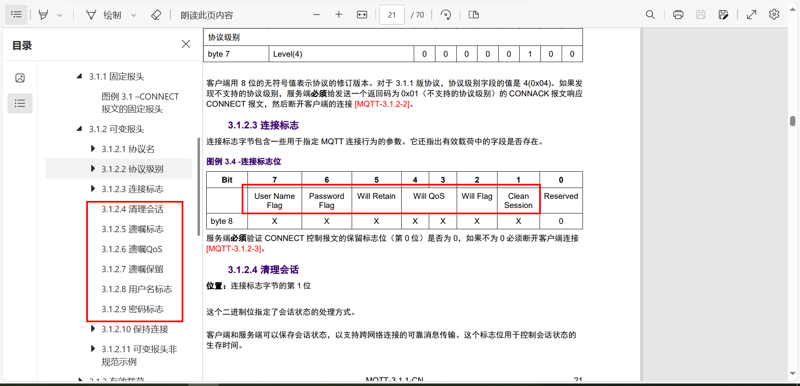Toggle page view layout icon
Screen dimensions: 800x386
pyautogui.click(x=474, y=15)
